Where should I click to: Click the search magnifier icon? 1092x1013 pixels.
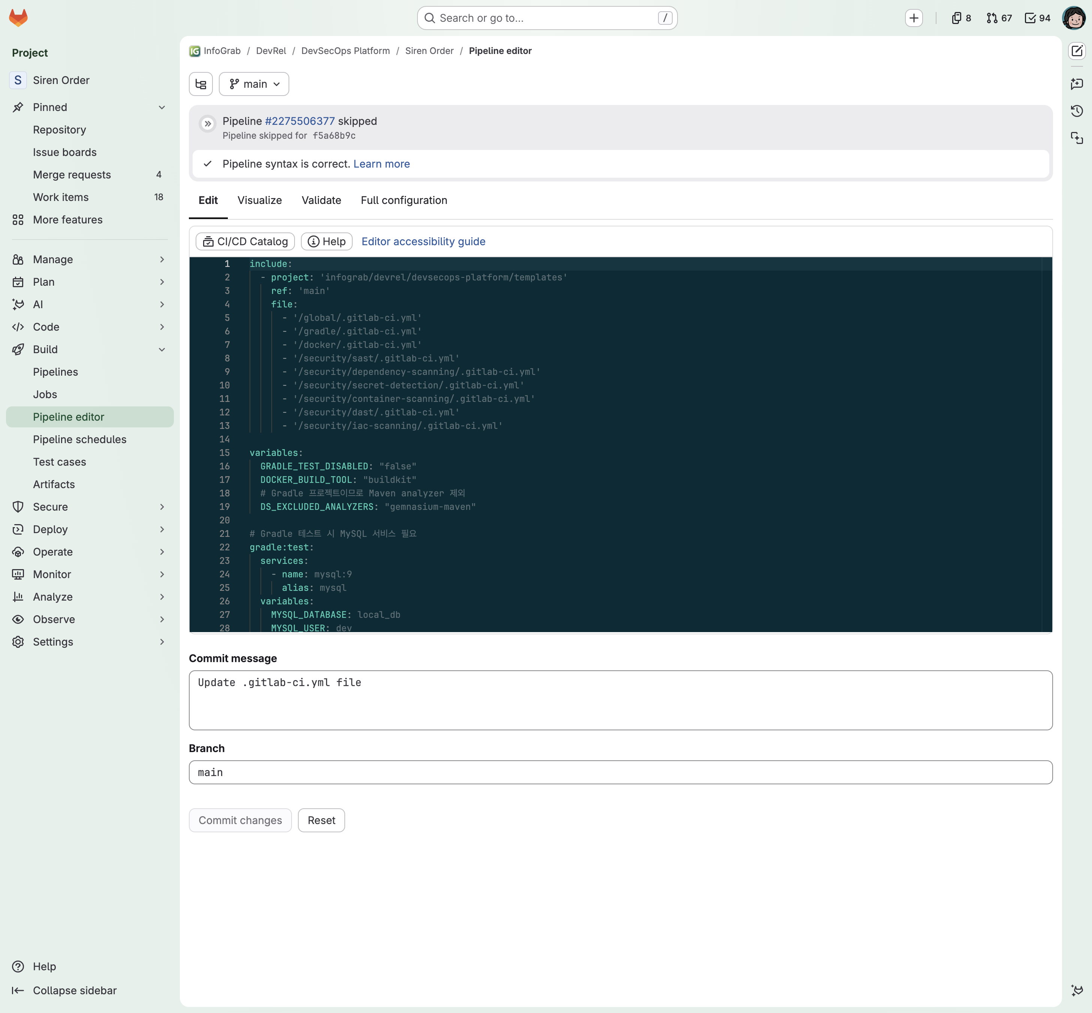point(429,18)
